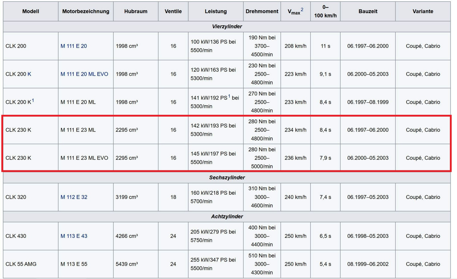Viewport: 457px width, 279px height.
Task: Click the M 111 E 23 ML EVO engine cell
Action: (86, 158)
